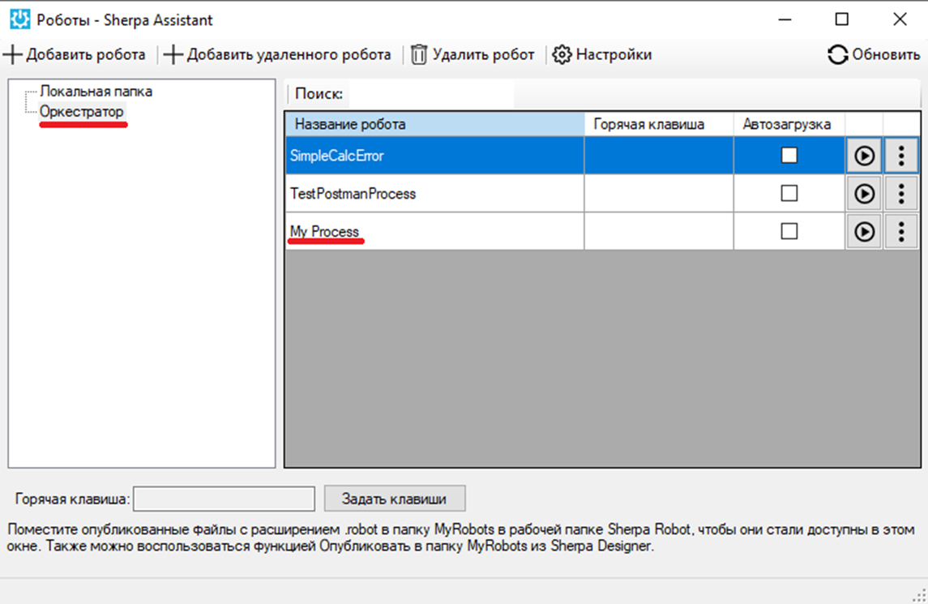
Task: Click Добавить удаленного робота plus icon
Action: point(173,54)
